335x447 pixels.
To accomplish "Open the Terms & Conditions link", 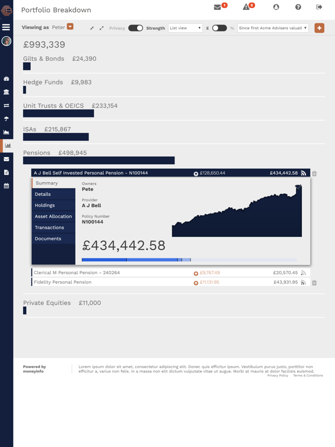I will (308, 375).
